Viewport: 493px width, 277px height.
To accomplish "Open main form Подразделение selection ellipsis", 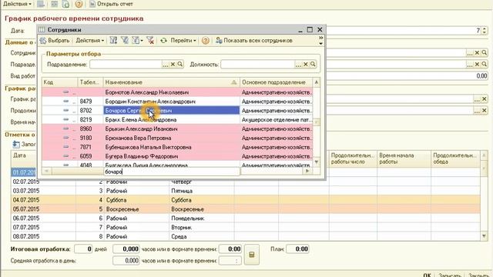I will (x=470, y=65).
